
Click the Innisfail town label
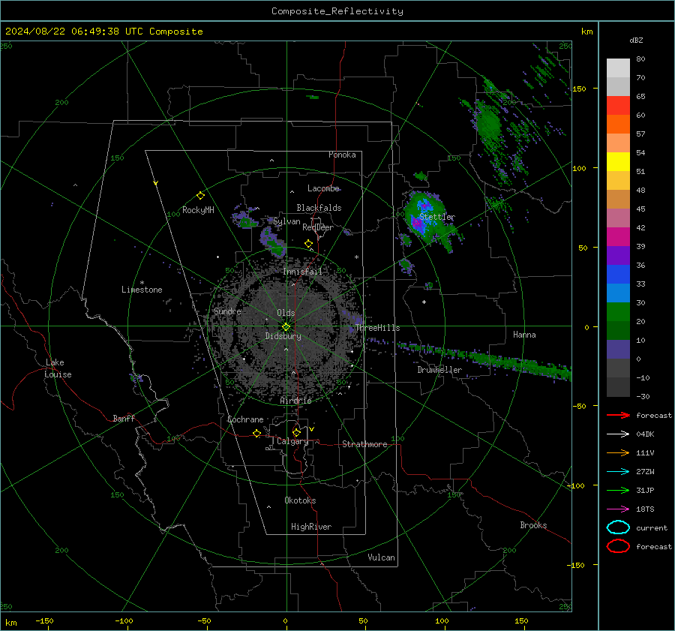pyautogui.click(x=303, y=272)
